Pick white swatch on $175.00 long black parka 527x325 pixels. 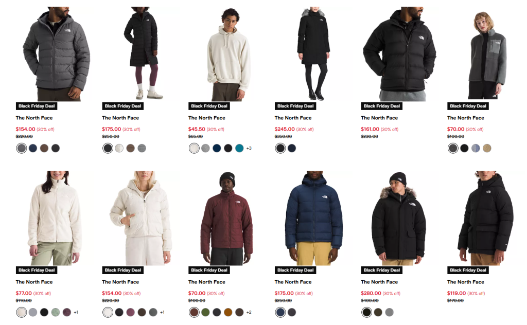pyautogui.click(x=119, y=148)
